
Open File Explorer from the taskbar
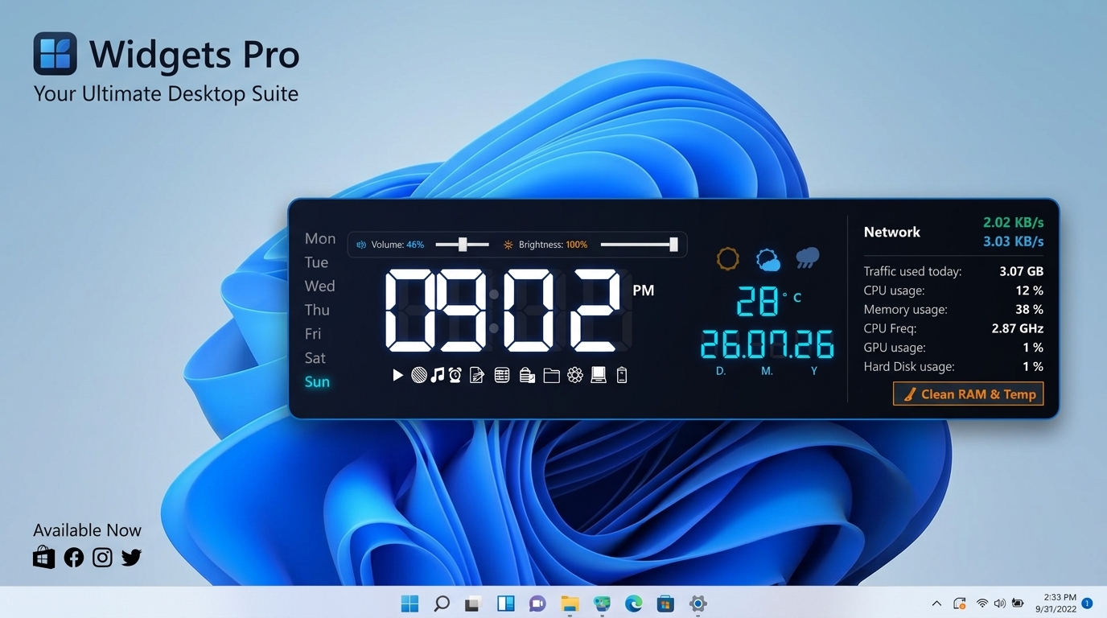pos(570,604)
